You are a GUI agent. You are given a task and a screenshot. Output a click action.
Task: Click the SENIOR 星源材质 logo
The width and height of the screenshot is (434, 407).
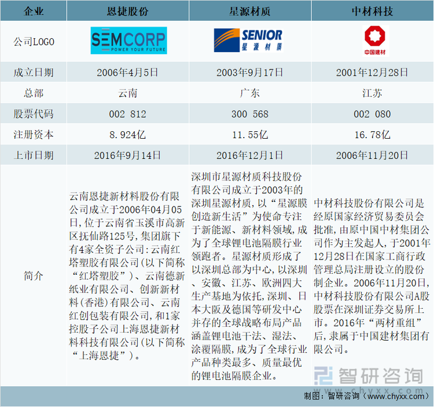248,40
